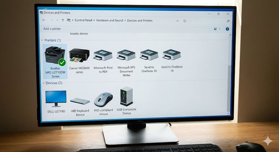
Task: Click the scrollbar up arrow
Action: (x=230, y=35)
